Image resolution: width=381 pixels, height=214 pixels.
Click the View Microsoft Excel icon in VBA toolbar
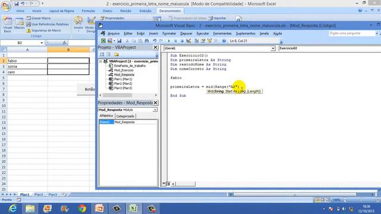[103, 41]
